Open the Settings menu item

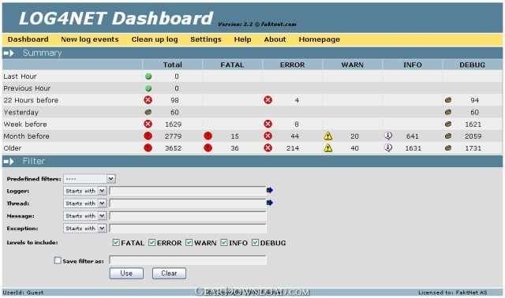(x=206, y=39)
